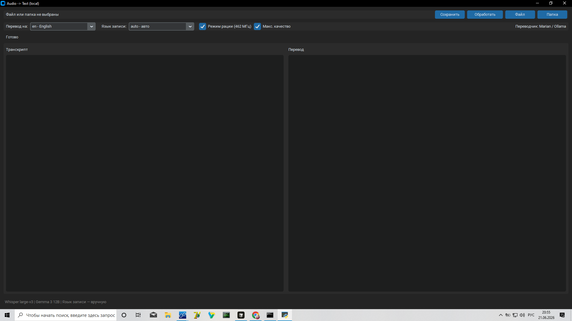572x321 pixels.
Task: Open File Explorer from taskbar
Action: pyautogui.click(x=168, y=315)
